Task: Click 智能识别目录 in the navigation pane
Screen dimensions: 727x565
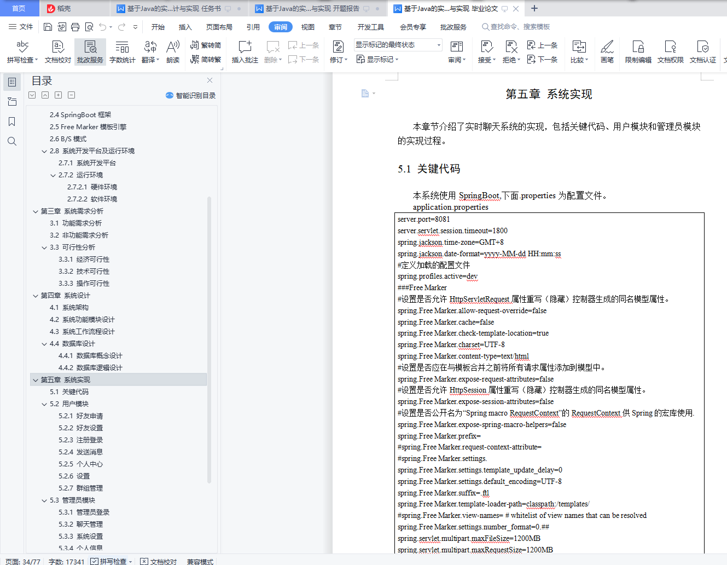Action: coord(190,95)
